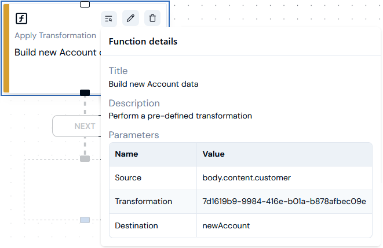Select the Transformation ID value
The height and width of the screenshot is (248, 383).
point(284,202)
